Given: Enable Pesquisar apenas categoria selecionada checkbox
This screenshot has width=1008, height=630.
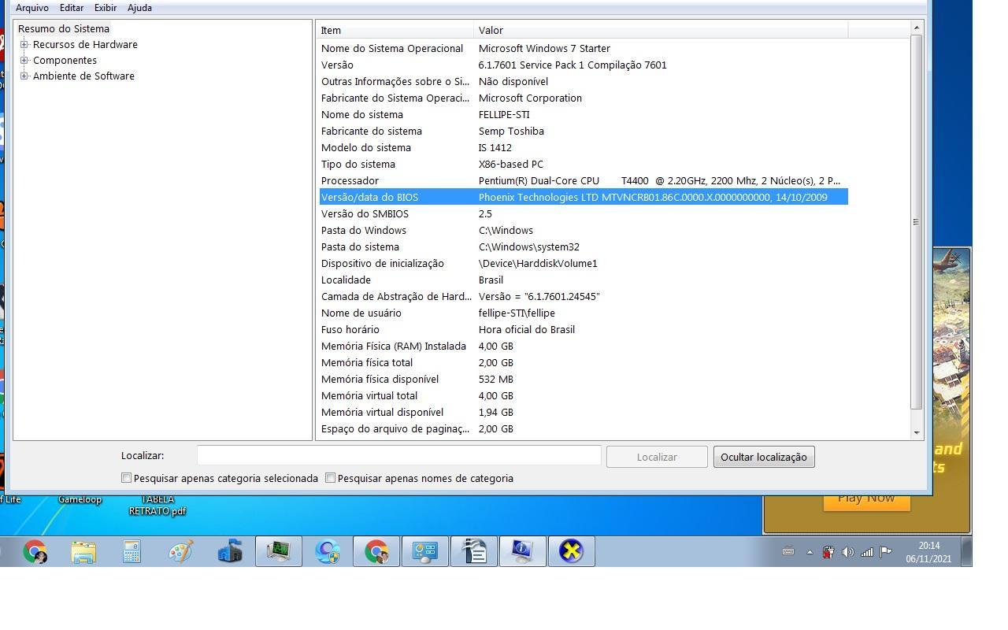Looking at the screenshot, I should (126, 478).
